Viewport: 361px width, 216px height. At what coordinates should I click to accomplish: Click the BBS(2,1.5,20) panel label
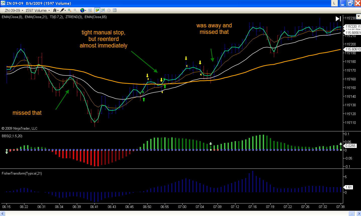[12, 136]
